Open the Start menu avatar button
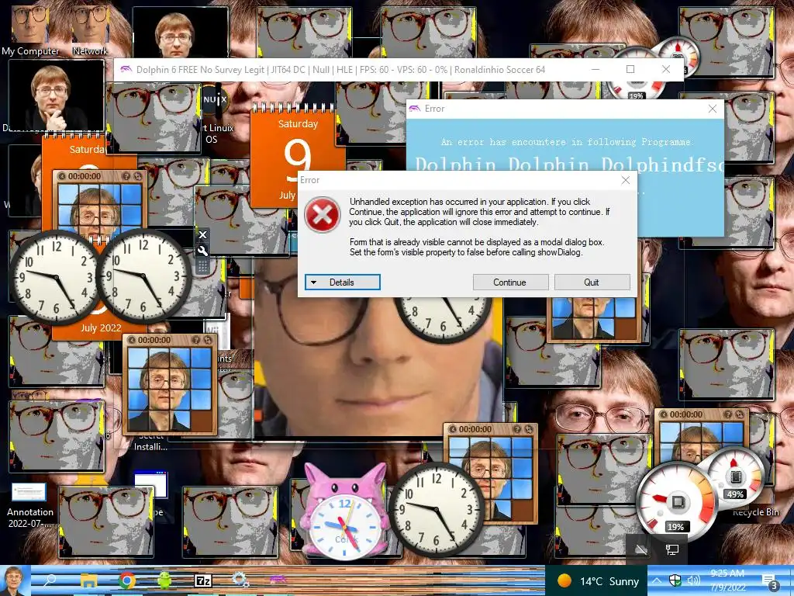The width and height of the screenshot is (794, 596). click(16, 580)
